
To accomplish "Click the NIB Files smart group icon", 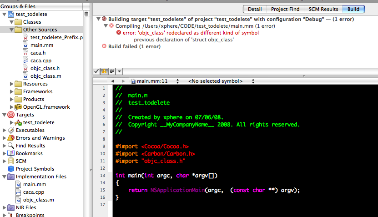I will pos(11,207).
